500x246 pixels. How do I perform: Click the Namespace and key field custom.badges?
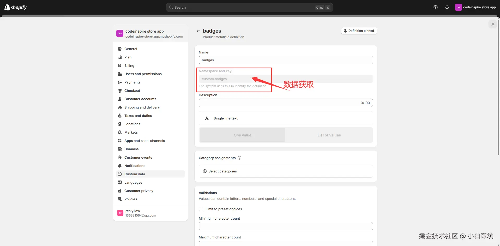[x=286, y=79]
